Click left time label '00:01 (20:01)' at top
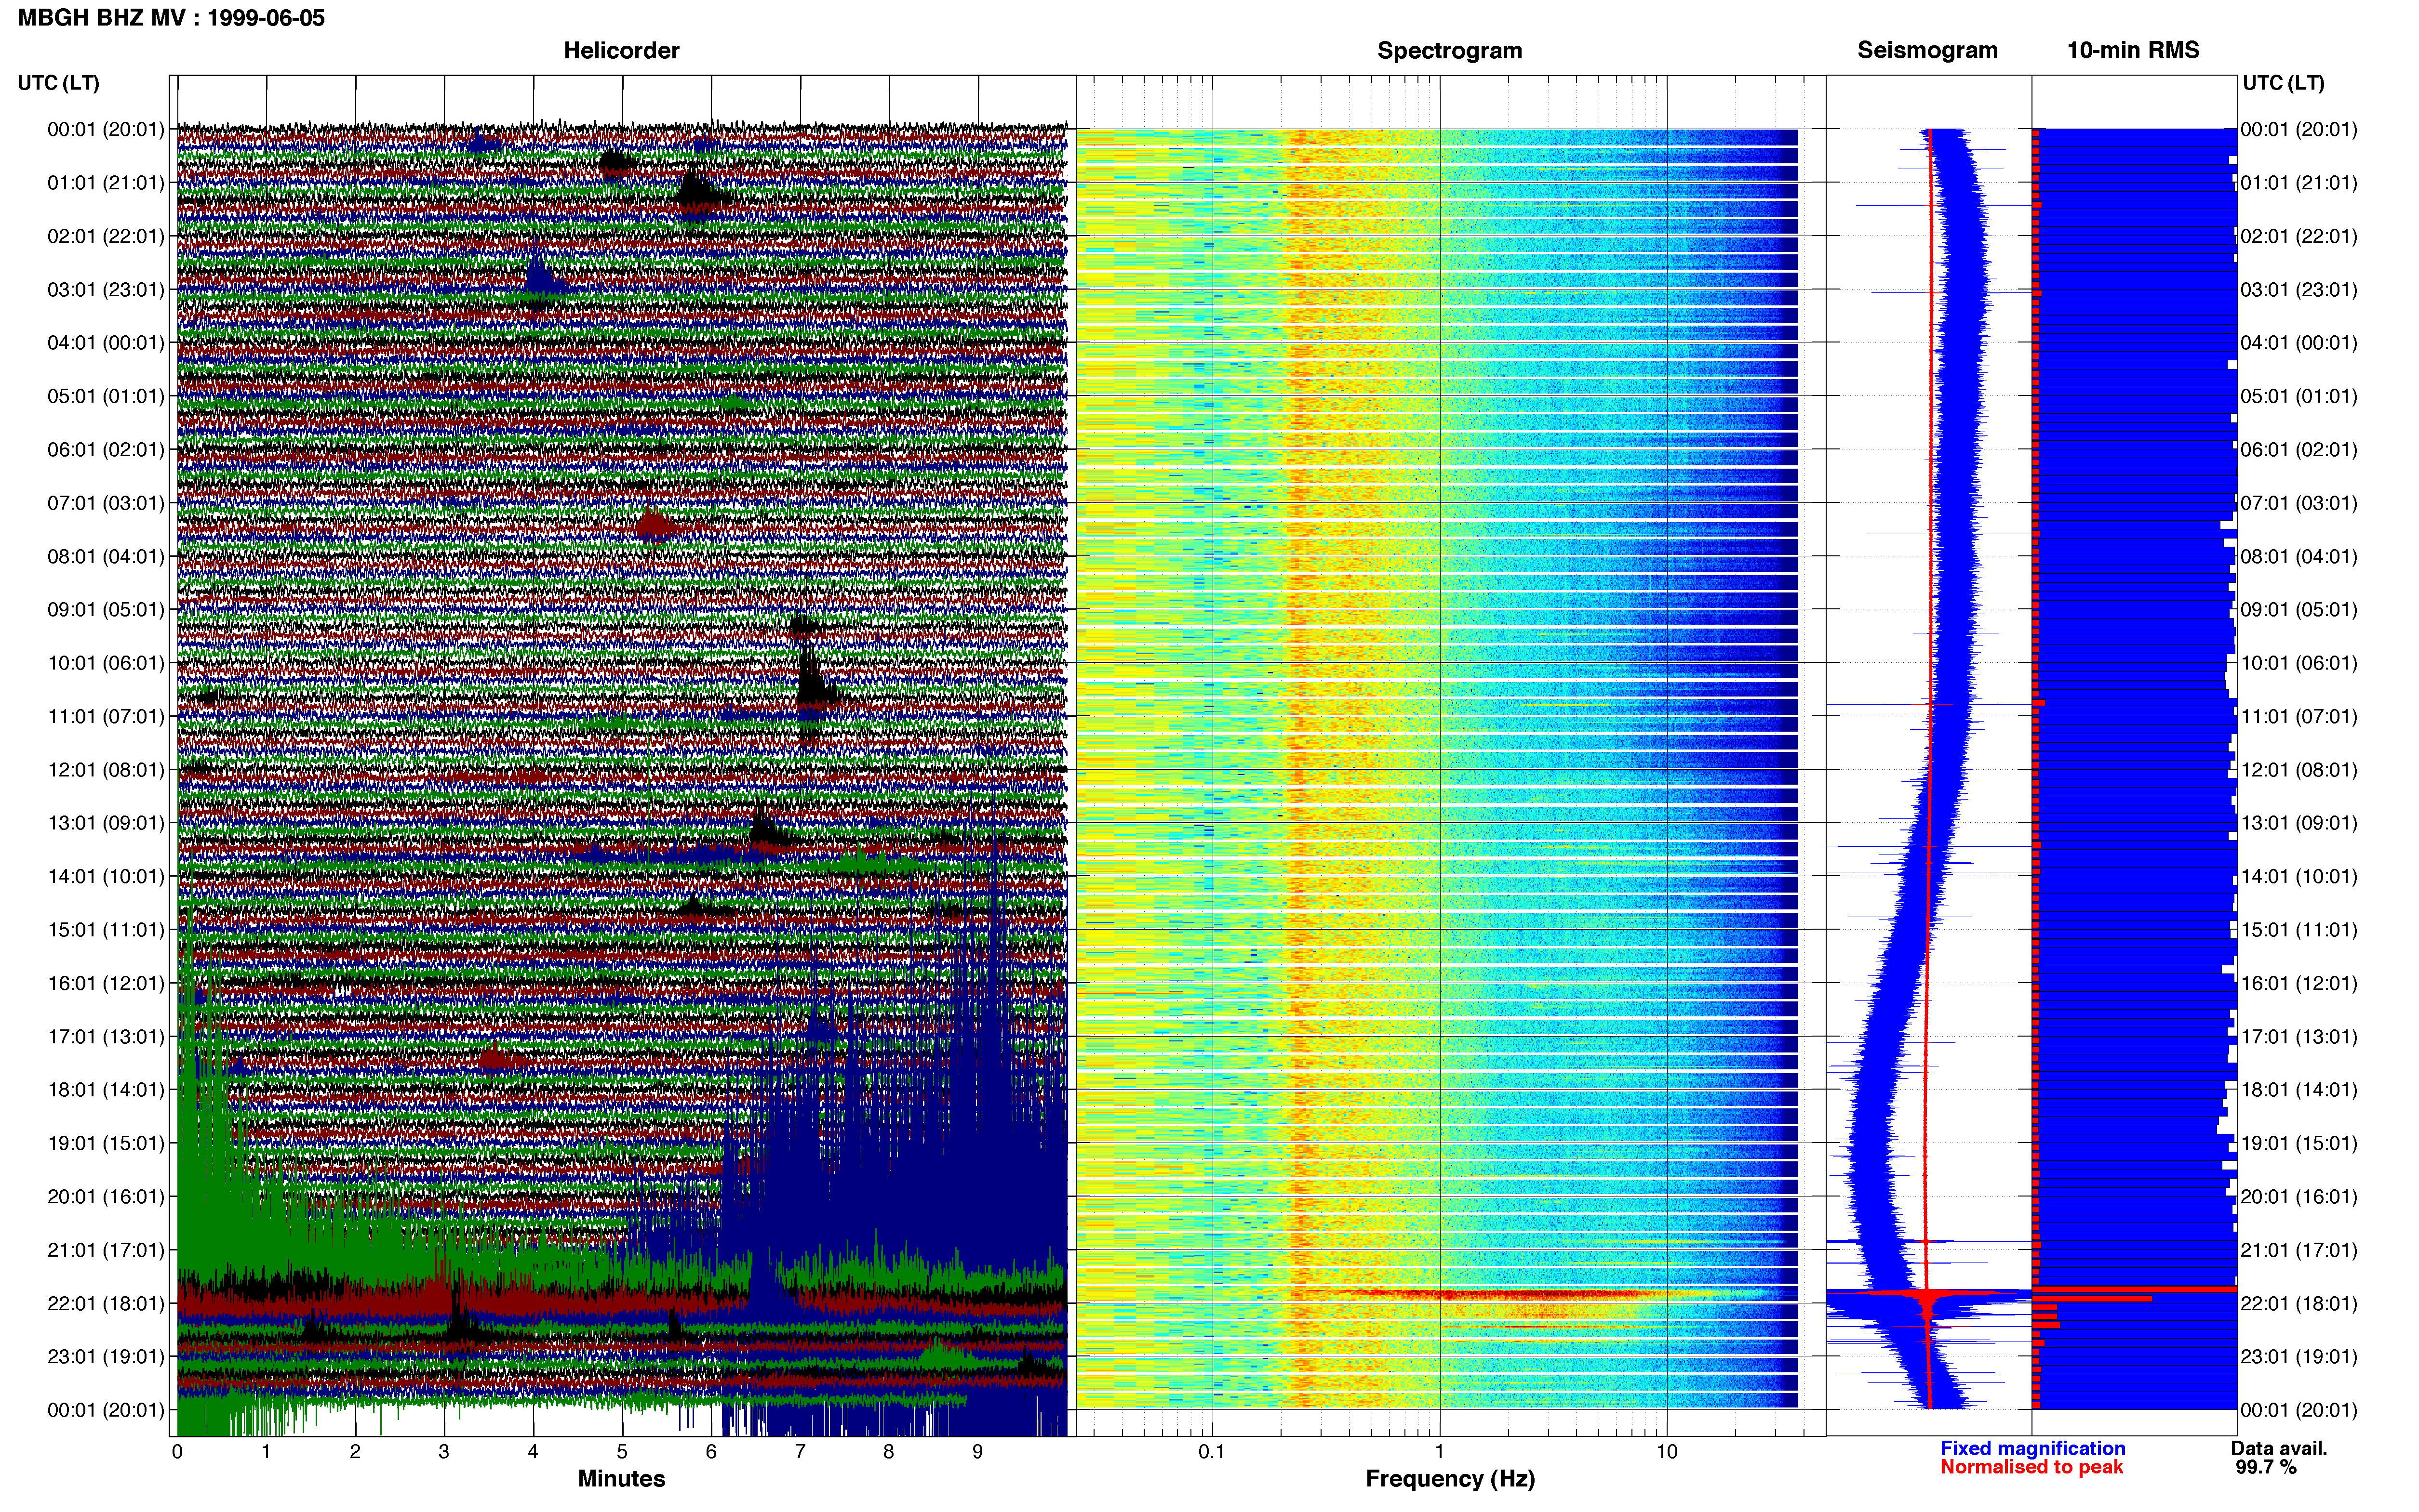The height and width of the screenshot is (1512, 2419). [106, 129]
